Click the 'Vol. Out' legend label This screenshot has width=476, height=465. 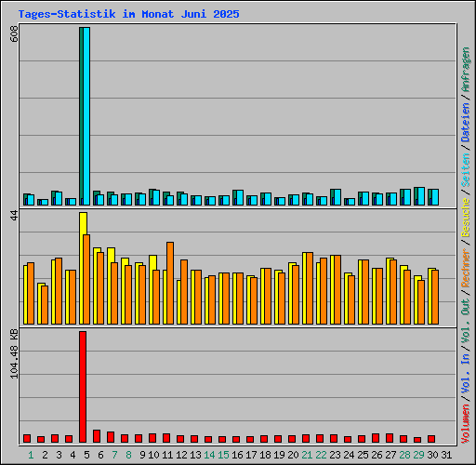pos(466,321)
